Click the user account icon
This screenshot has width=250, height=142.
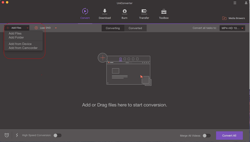click(x=246, y=3)
